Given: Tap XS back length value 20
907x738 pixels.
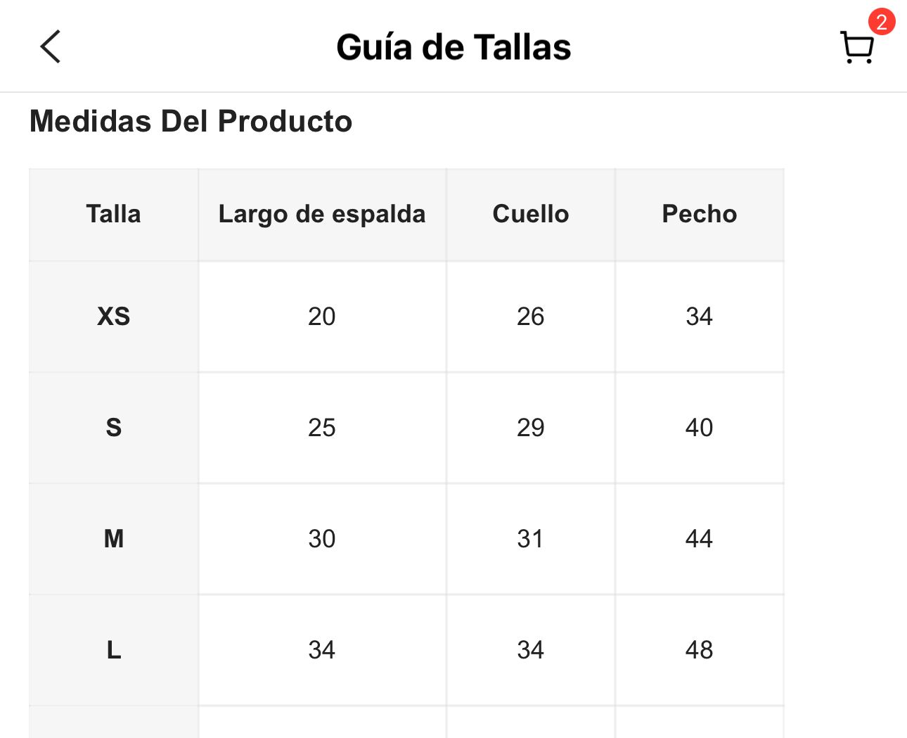Looking at the screenshot, I should click(322, 317).
